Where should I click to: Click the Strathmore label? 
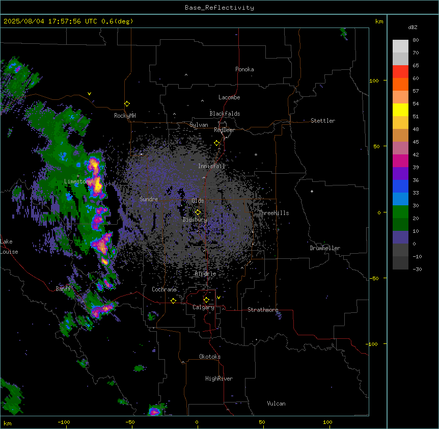(263, 310)
